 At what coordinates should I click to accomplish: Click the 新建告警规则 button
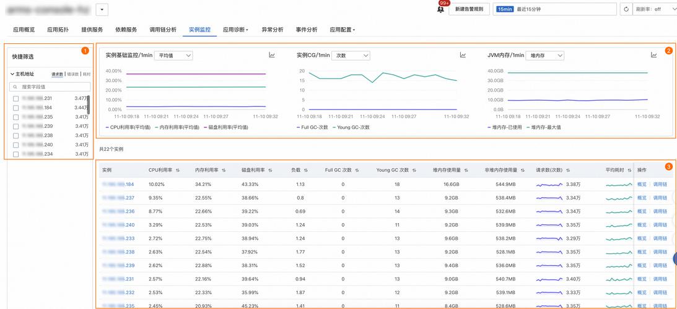pos(469,9)
